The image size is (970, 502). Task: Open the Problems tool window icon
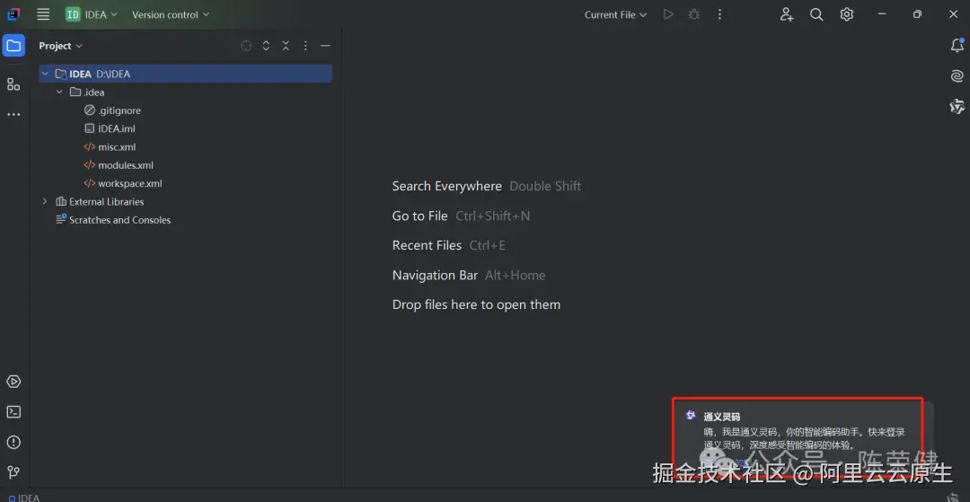tap(13, 442)
